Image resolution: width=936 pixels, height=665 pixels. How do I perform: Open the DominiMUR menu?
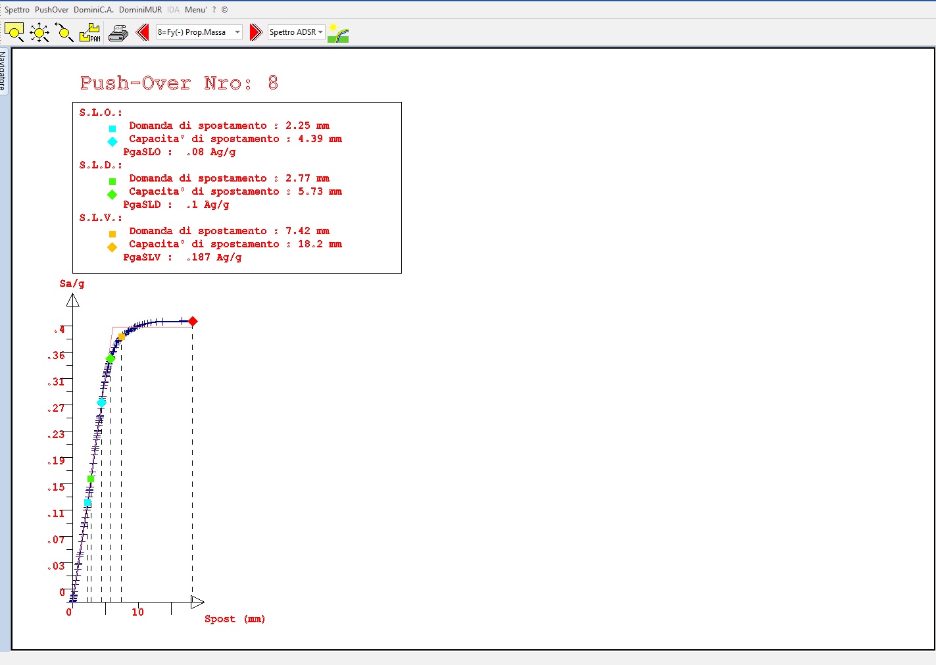pos(140,10)
